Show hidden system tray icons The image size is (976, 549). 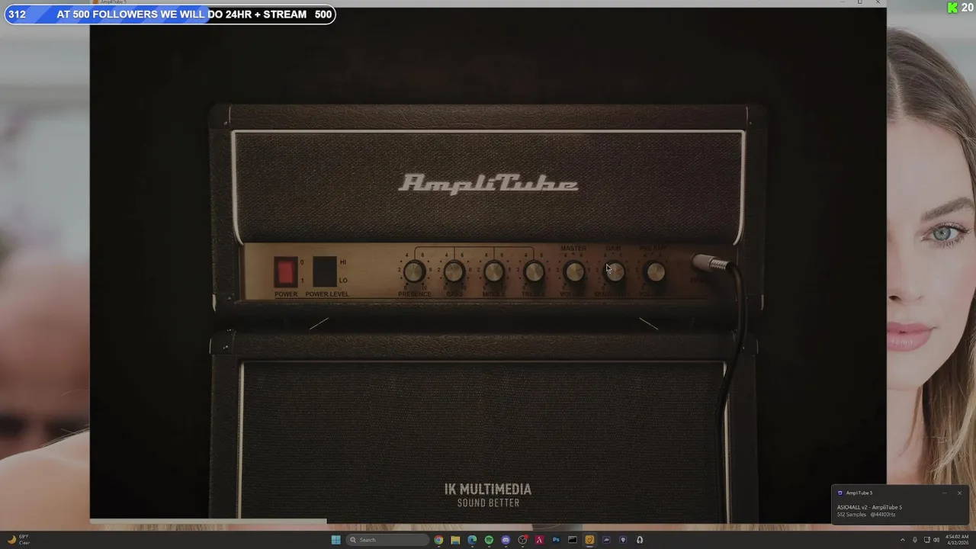click(903, 540)
